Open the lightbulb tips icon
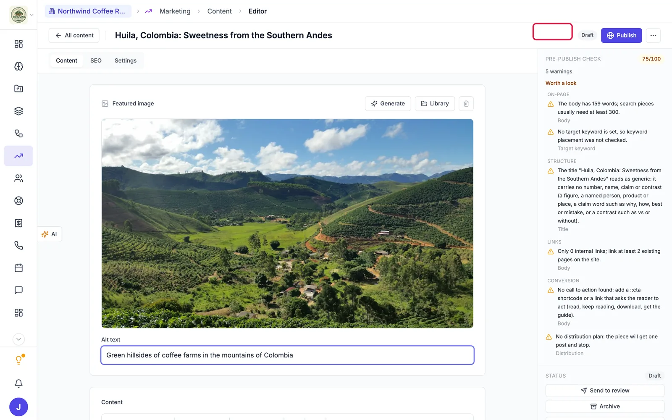The image size is (672, 420). 18,360
